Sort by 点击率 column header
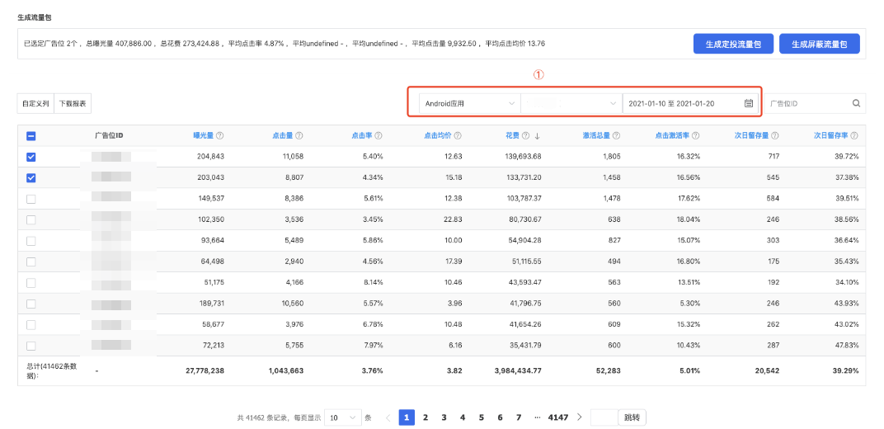This screenshot has width=884, height=429. (x=361, y=136)
